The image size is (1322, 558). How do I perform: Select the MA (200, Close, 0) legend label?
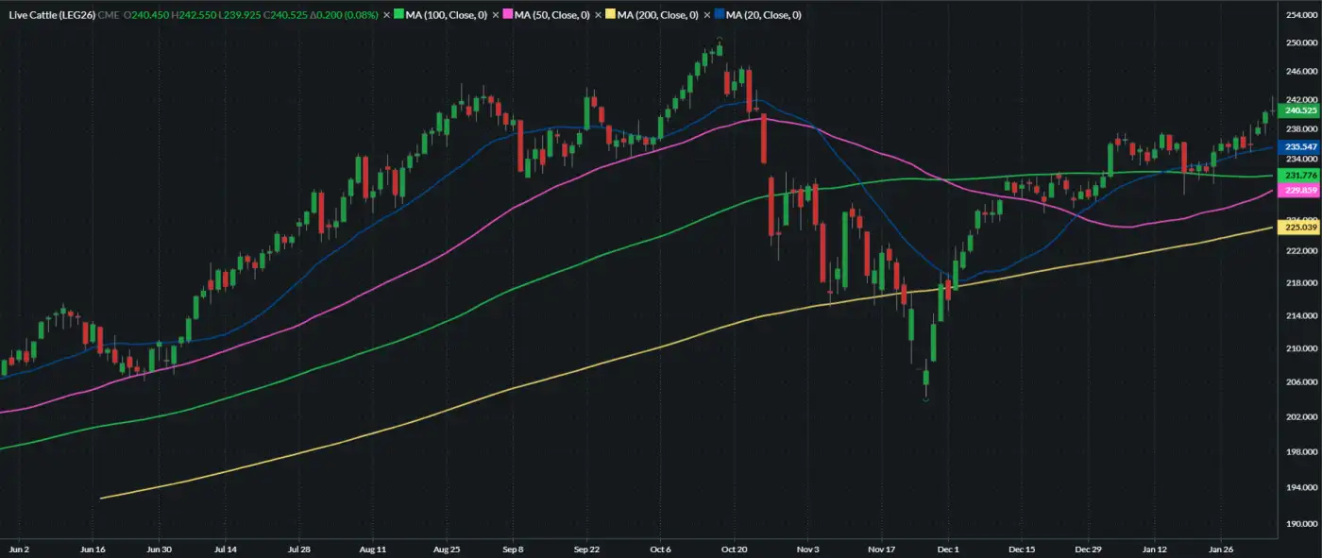[x=657, y=15]
